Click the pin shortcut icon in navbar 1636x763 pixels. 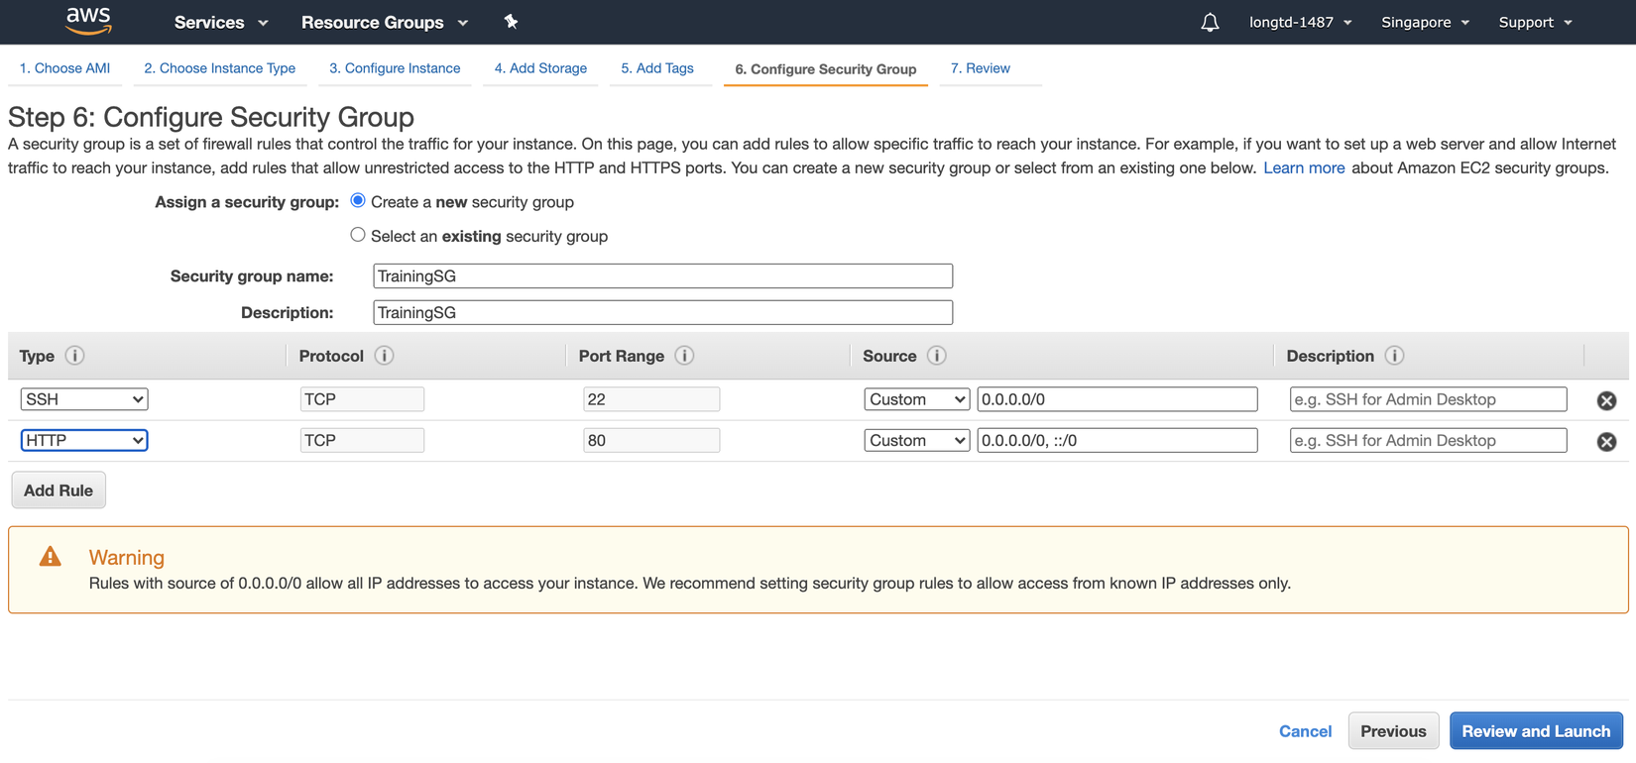511,22
